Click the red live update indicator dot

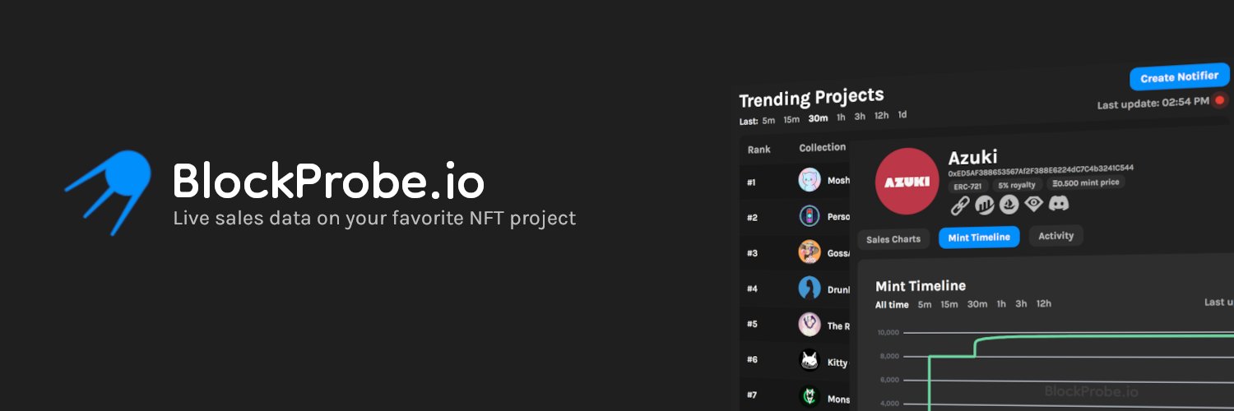point(1220,100)
